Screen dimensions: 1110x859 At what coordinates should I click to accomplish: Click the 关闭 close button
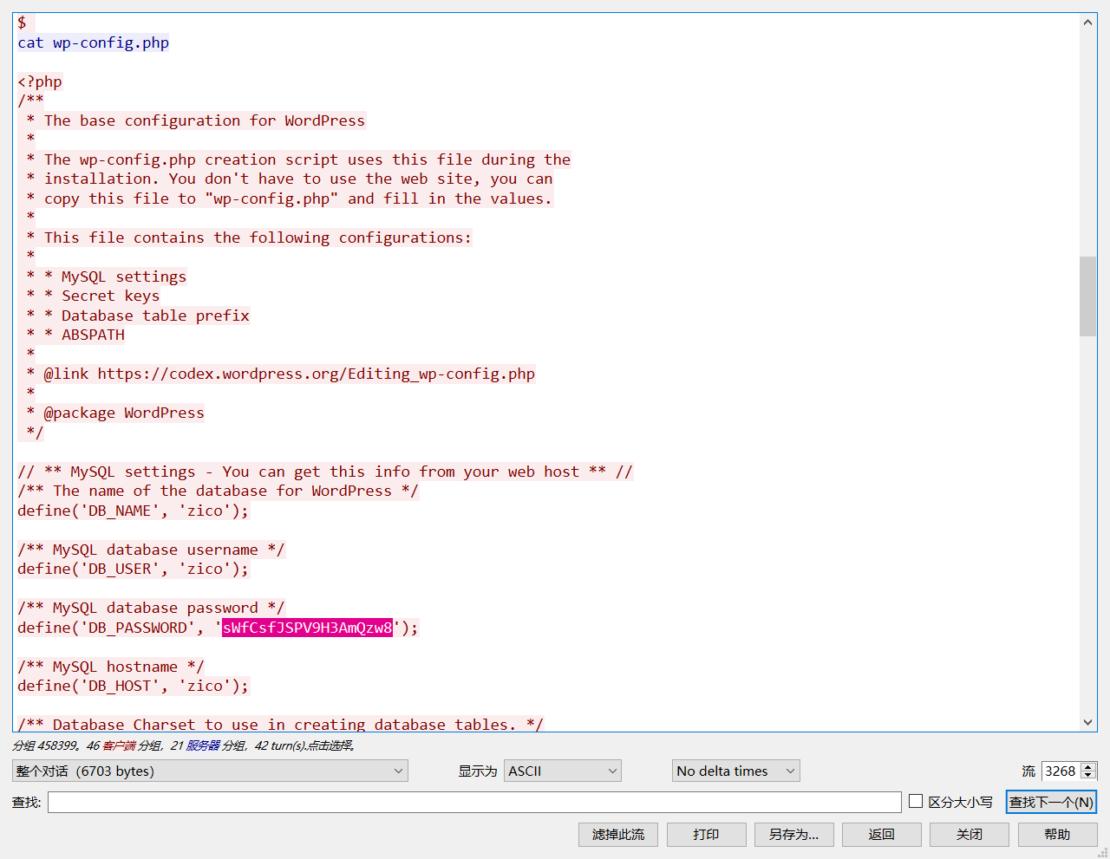click(969, 835)
